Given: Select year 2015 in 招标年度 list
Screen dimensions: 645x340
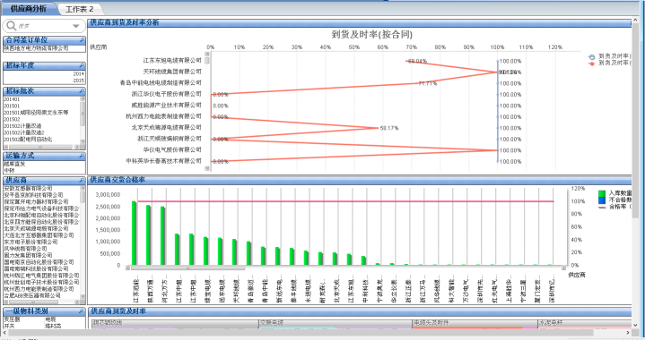Looking at the screenshot, I should point(79,81).
